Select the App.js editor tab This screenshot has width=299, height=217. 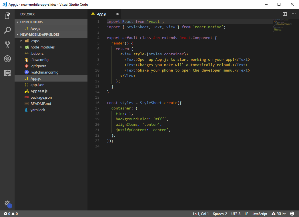105,14
